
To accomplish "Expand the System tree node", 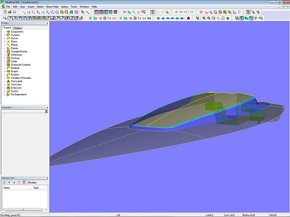I will [x=5, y=91].
